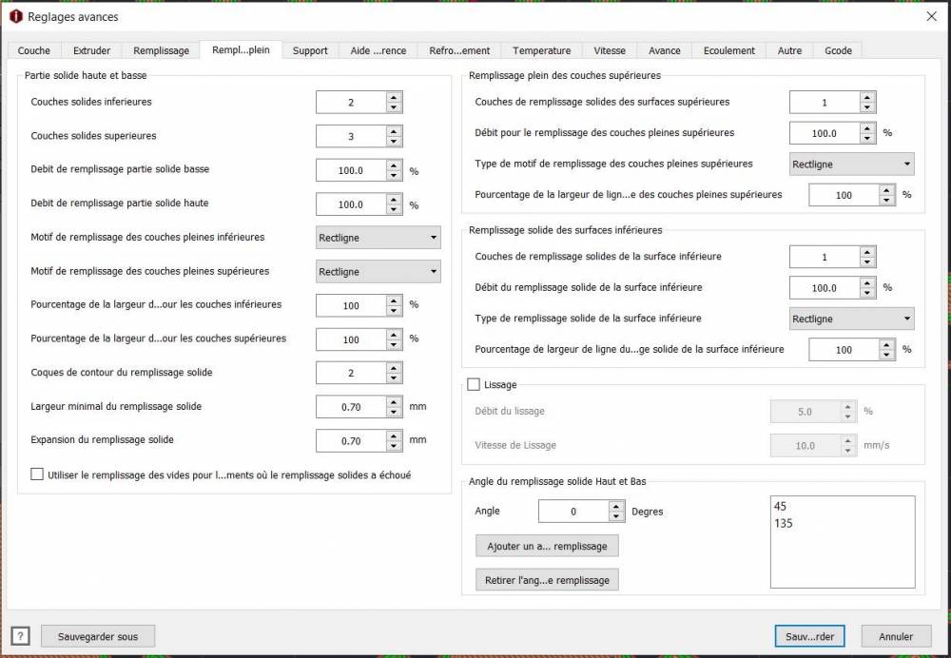This screenshot has height=658, width=951.
Task: Click Ajouter un a... remplissage button
Action: point(547,546)
